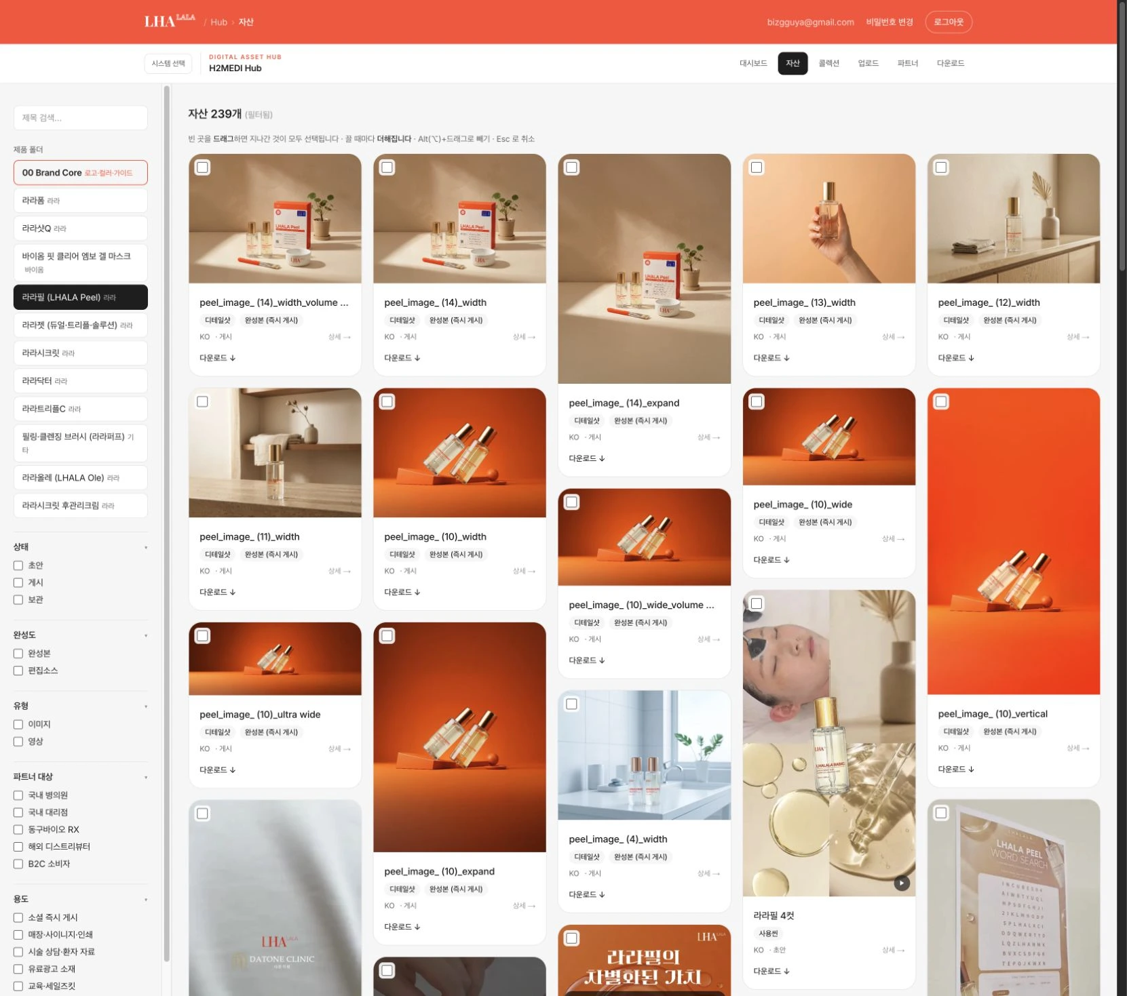The width and height of the screenshot is (1127, 996).
Task: Select checkbox on peel_image_ (10)_wide card
Action: [x=757, y=402]
